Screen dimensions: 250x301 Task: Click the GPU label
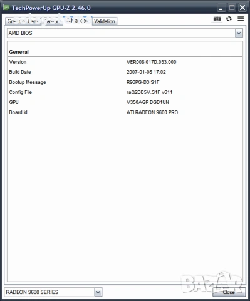pyautogui.click(x=14, y=102)
